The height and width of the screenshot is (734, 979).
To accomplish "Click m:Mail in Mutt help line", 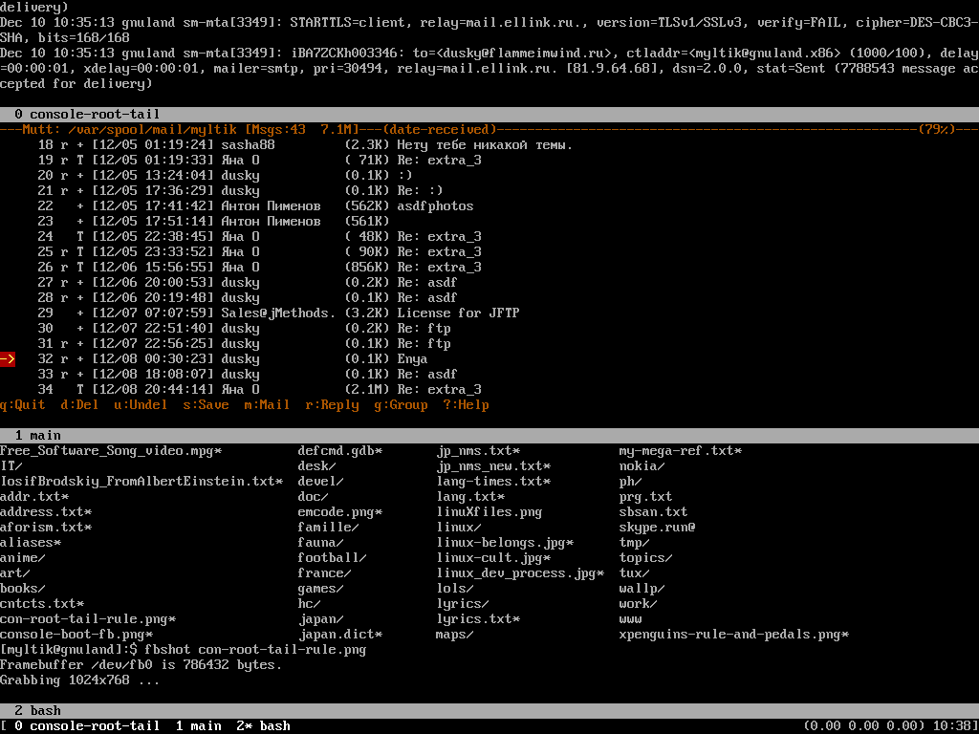I will coord(268,405).
